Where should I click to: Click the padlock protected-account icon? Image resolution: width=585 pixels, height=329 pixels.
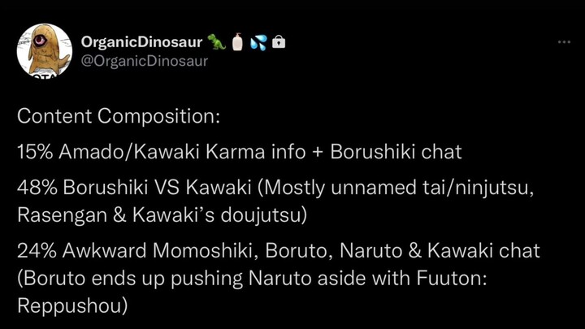click(279, 42)
